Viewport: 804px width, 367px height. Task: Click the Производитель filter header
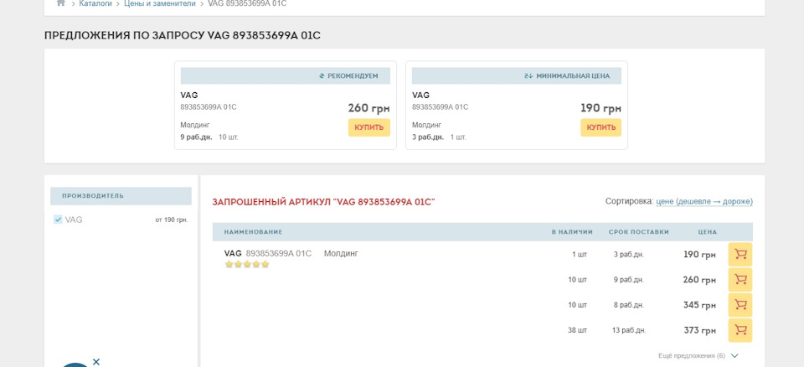(x=121, y=196)
